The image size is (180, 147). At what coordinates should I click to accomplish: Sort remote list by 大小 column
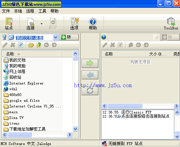158,54
